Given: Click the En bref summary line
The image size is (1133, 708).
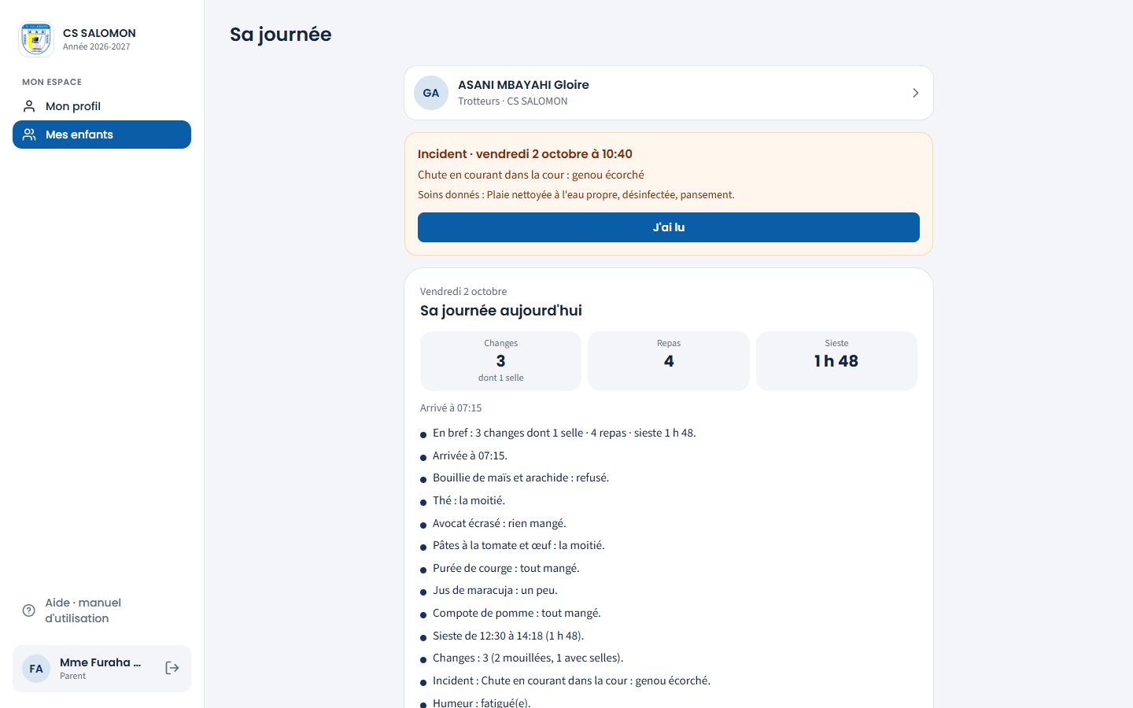Looking at the screenshot, I should pyautogui.click(x=564, y=433).
